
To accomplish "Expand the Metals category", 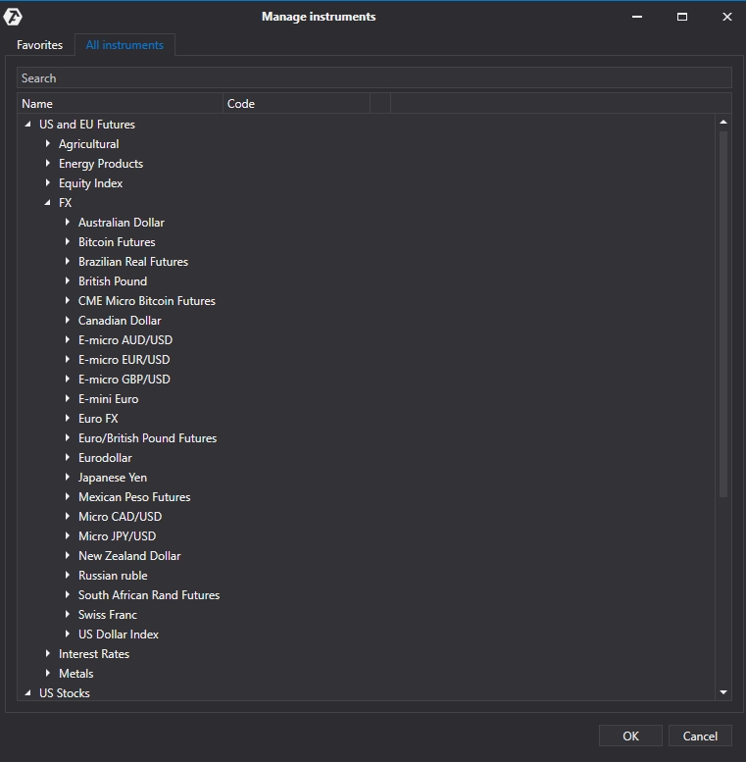I will [x=48, y=674].
